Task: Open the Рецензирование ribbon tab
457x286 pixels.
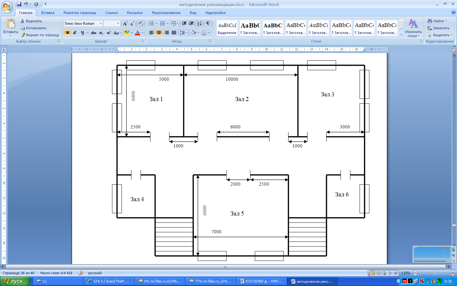Action: [x=166, y=13]
